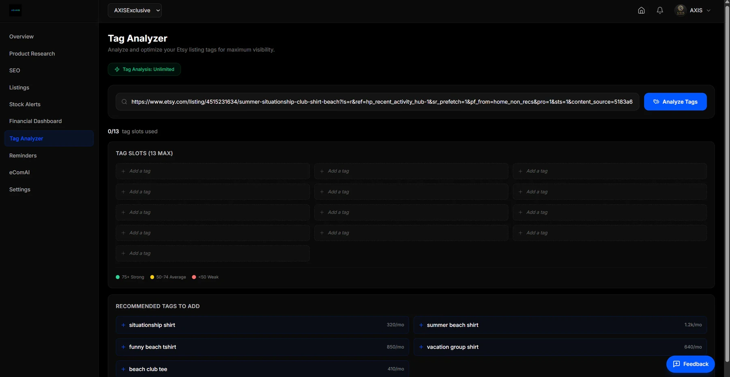
Task: Open Product Research in sidebar
Action: (x=32, y=54)
